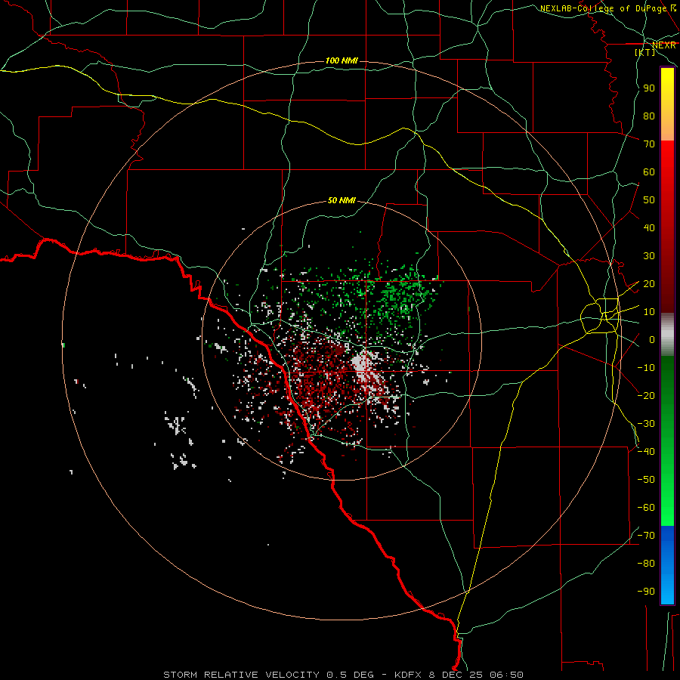
Task: Click the 70 value on the velocity scale
Action: (x=649, y=144)
